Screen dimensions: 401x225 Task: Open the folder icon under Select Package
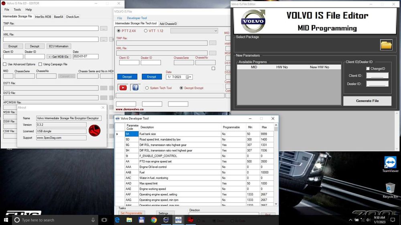[386, 45]
